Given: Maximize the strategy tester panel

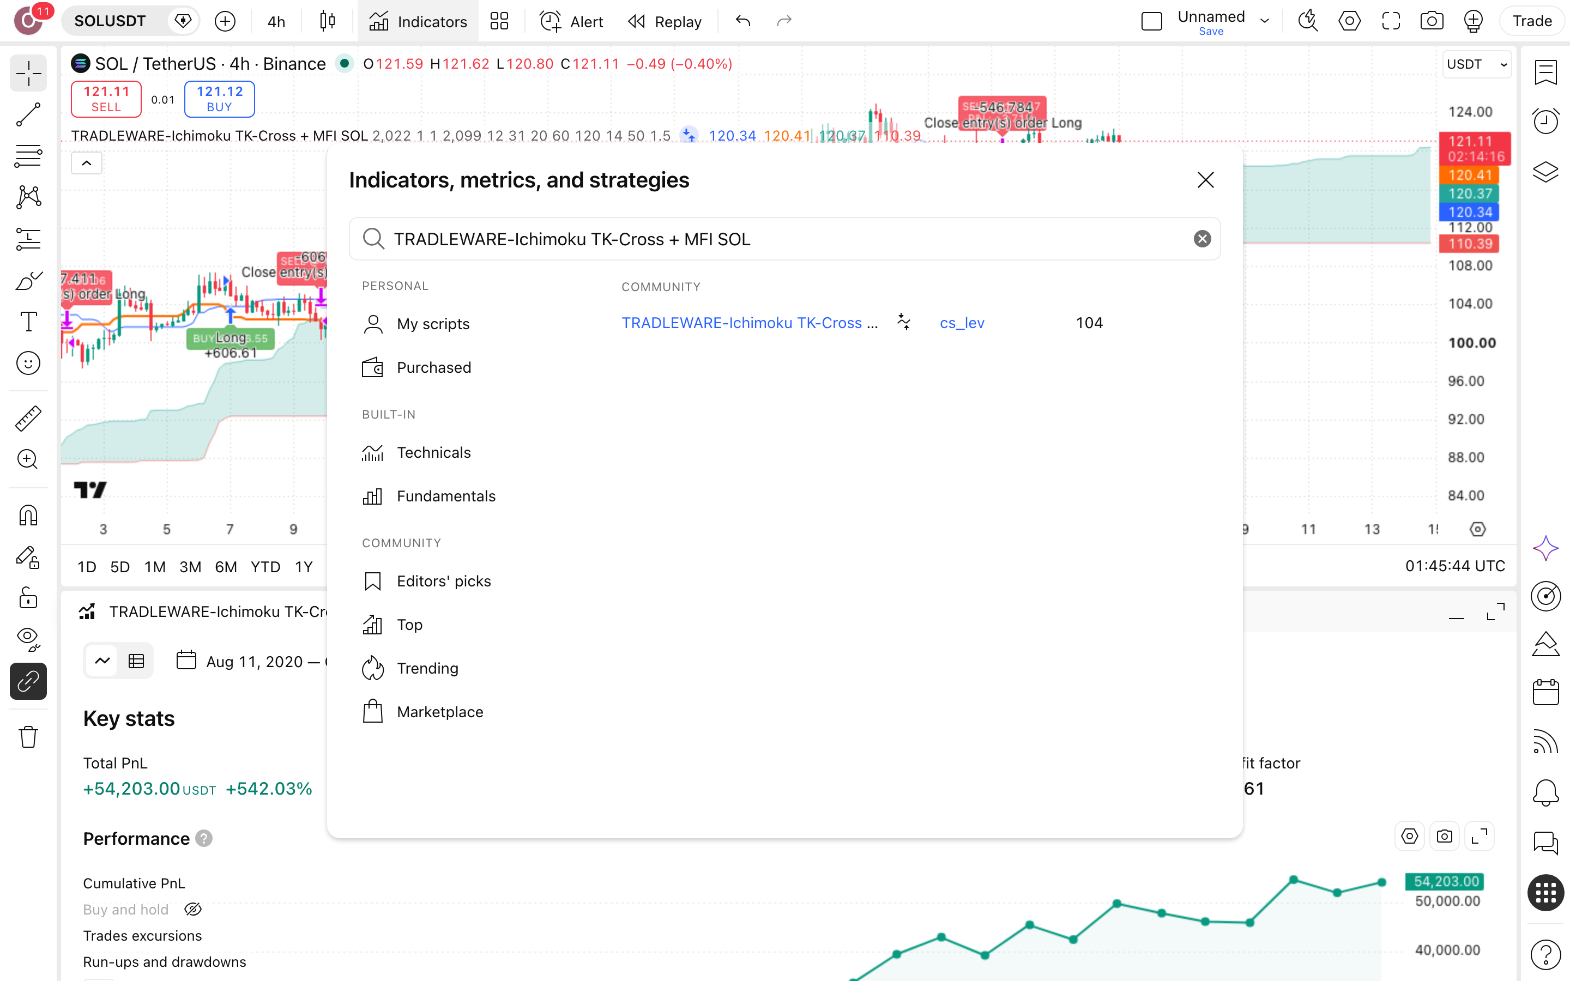Looking at the screenshot, I should click(x=1495, y=611).
